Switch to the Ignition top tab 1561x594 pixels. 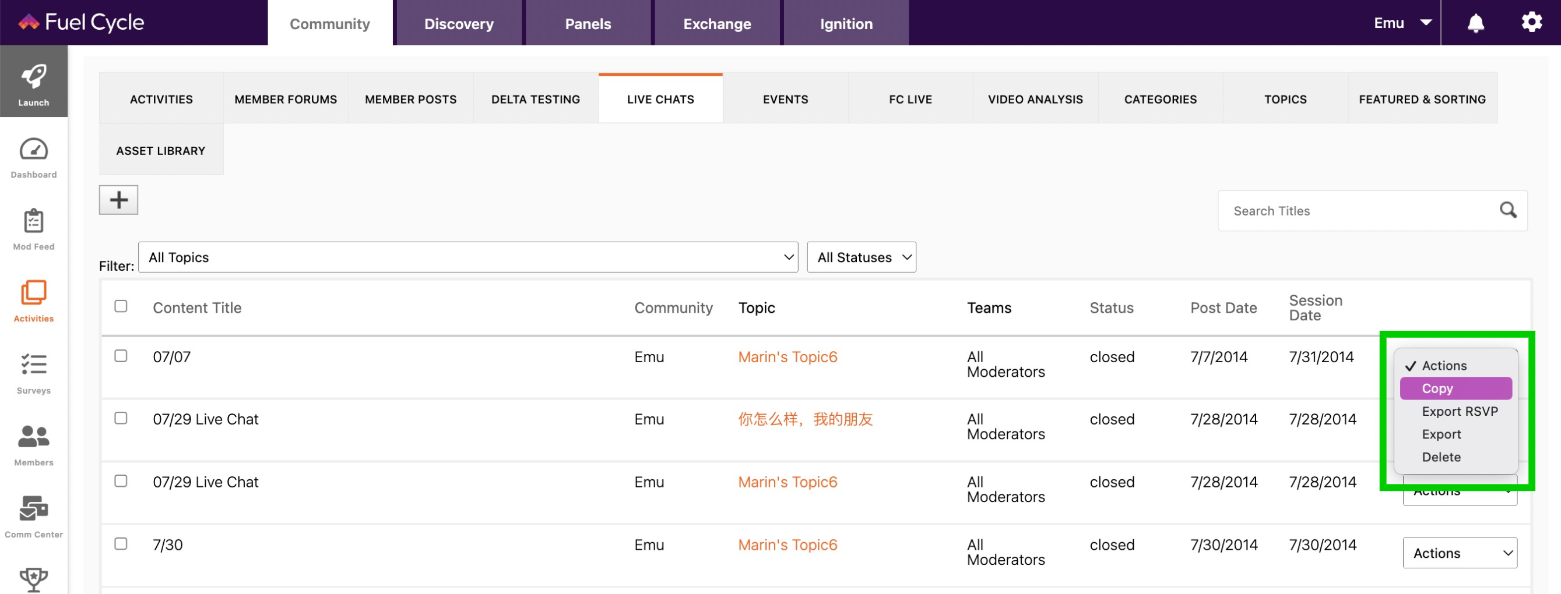846,23
